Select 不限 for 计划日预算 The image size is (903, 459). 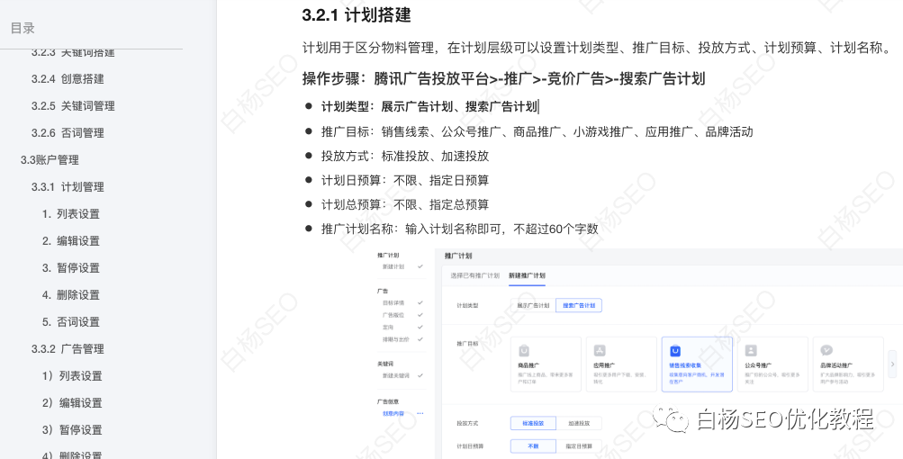[533, 446]
